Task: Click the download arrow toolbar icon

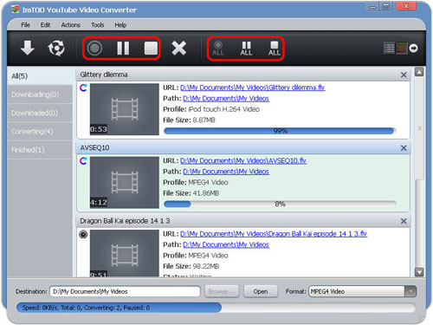Action: point(28,48)
